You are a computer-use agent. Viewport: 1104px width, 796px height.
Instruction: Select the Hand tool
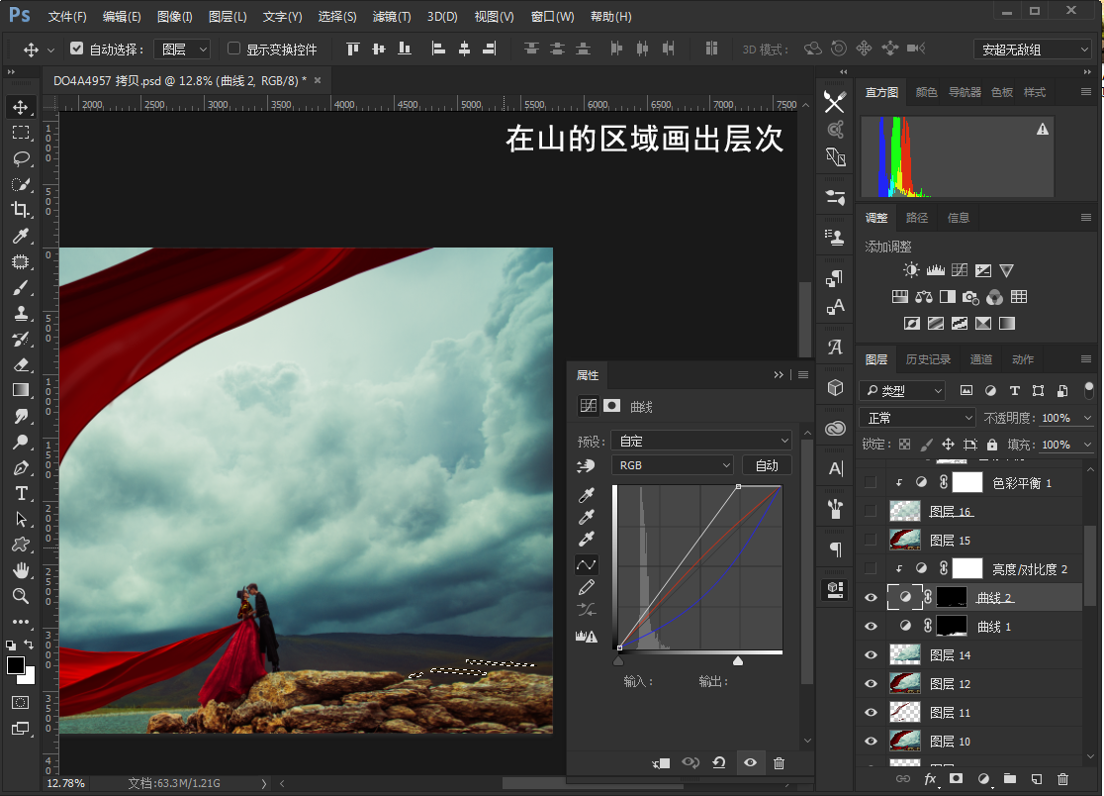[x=21, y=570]
